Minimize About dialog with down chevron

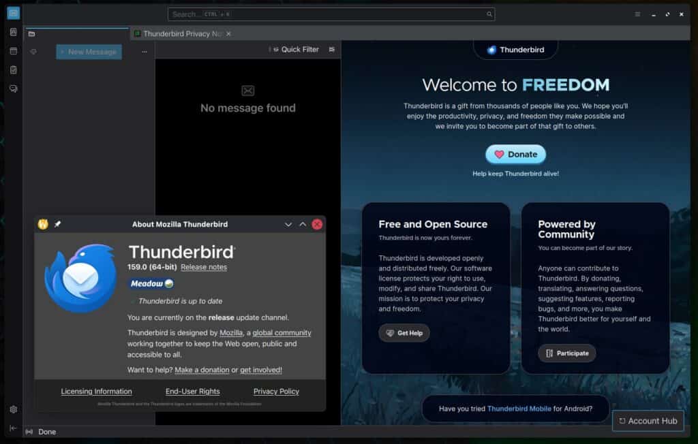coord(288,225)
